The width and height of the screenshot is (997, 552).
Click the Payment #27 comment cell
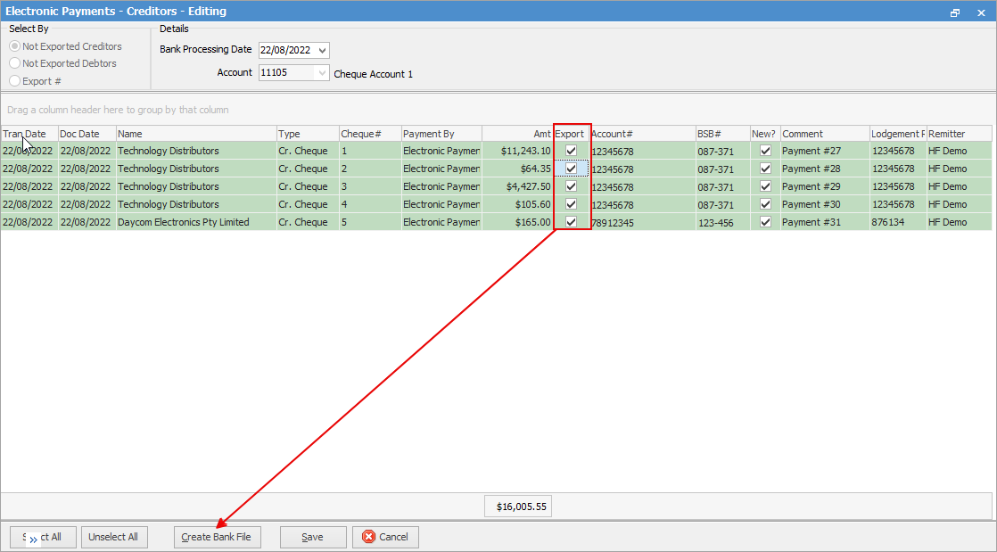(825, 151)
